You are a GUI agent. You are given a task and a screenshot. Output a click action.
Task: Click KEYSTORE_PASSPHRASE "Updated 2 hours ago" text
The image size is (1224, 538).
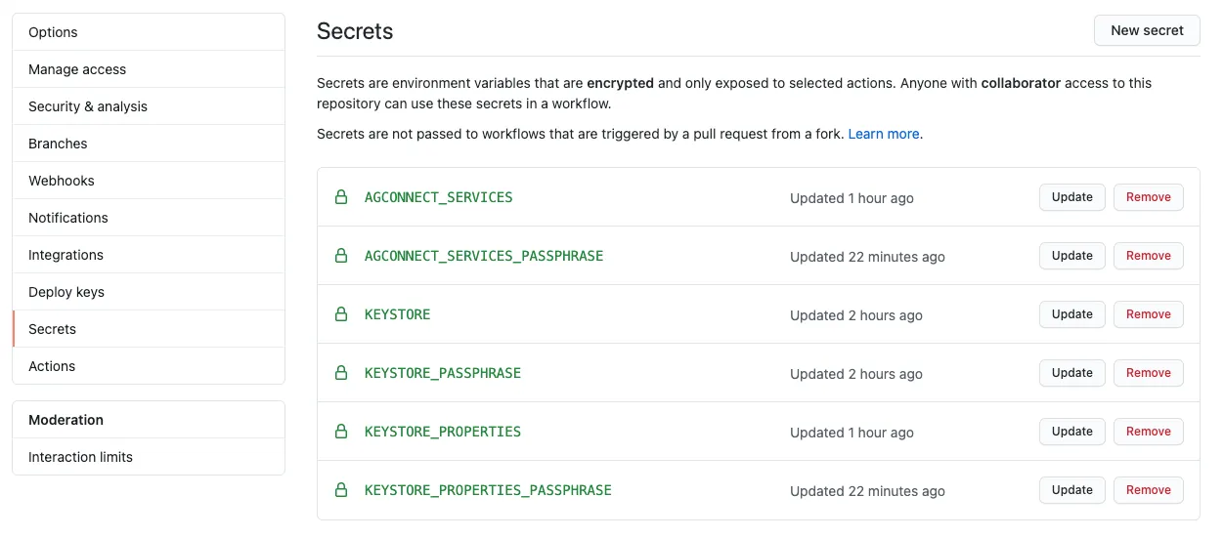pos(856,374)
